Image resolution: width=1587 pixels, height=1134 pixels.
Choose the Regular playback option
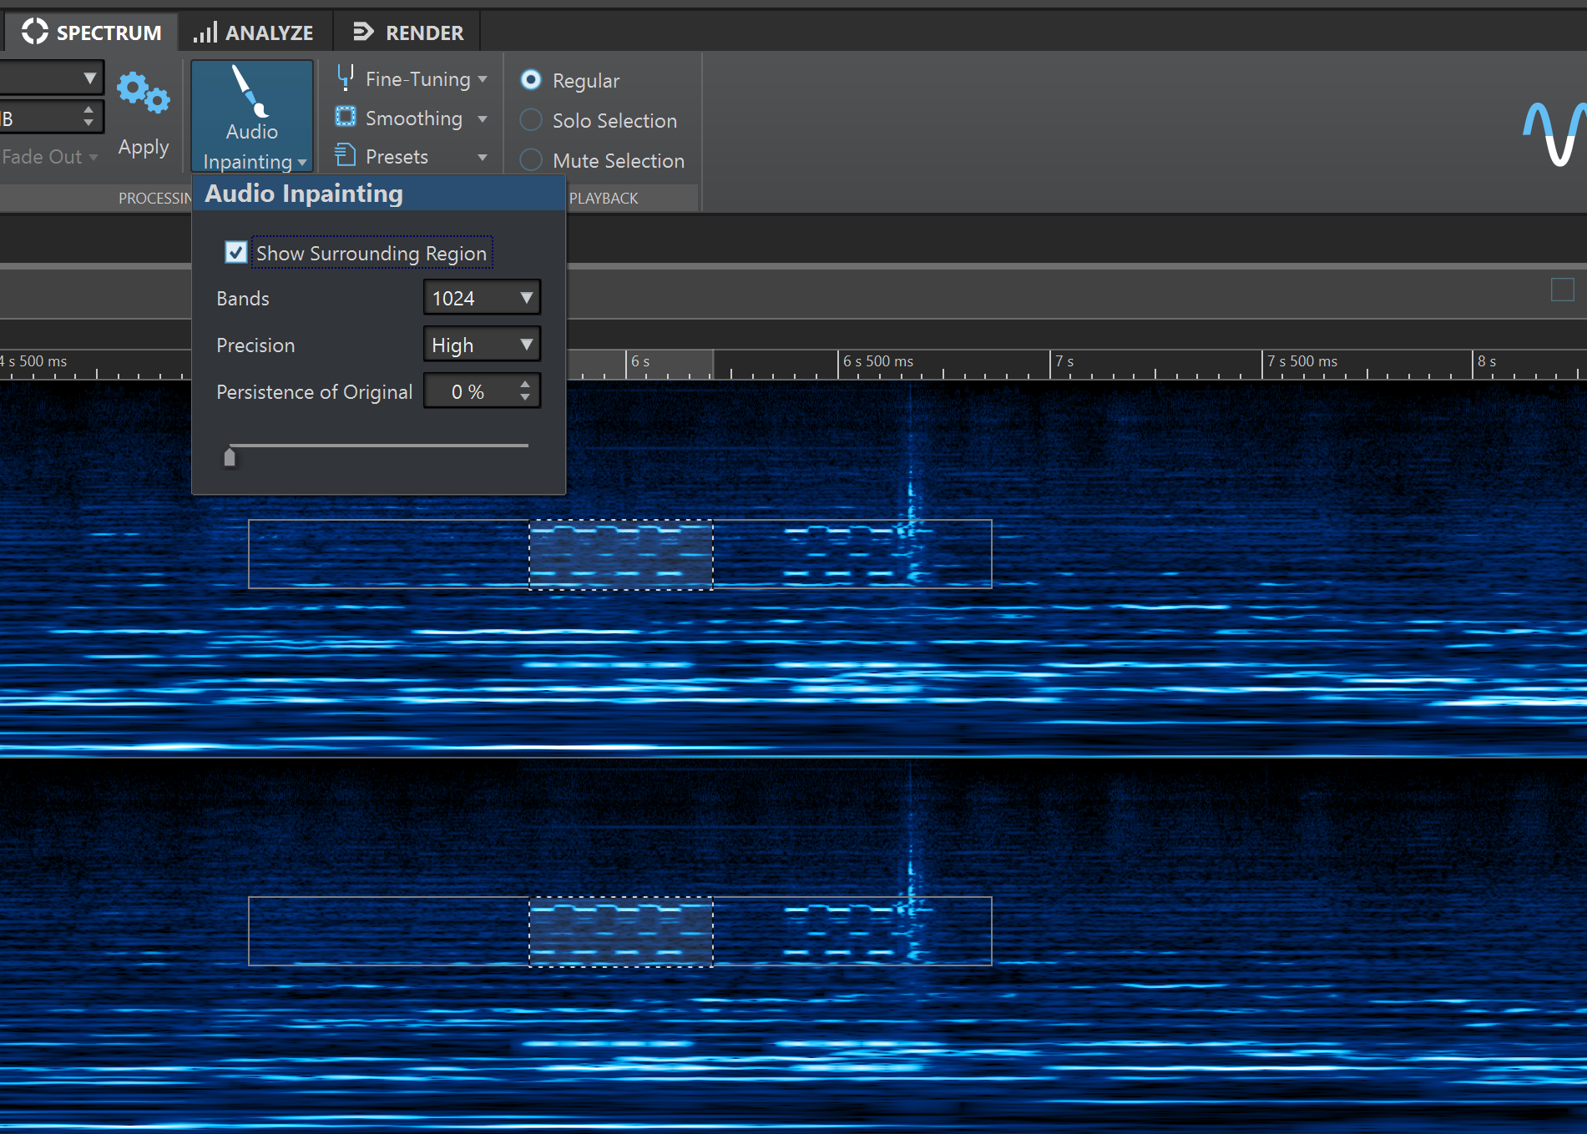[531, 80]
